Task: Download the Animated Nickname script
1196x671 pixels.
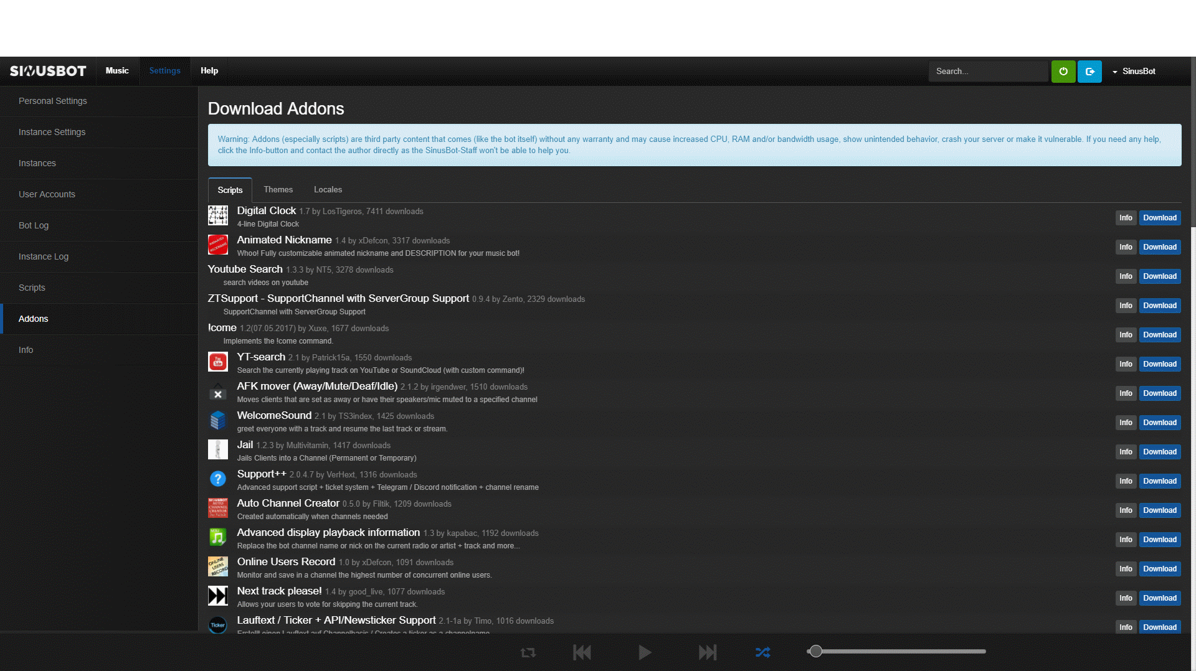Action: pos(1159,247)
